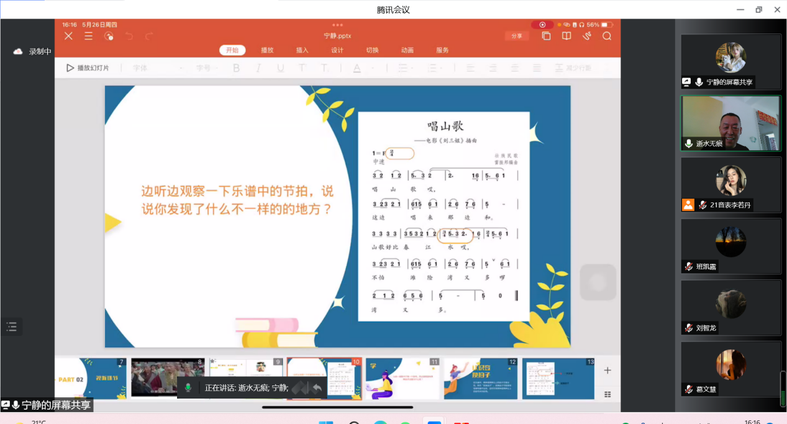Open the hamburger menu in the presentation header

[89, 36]
